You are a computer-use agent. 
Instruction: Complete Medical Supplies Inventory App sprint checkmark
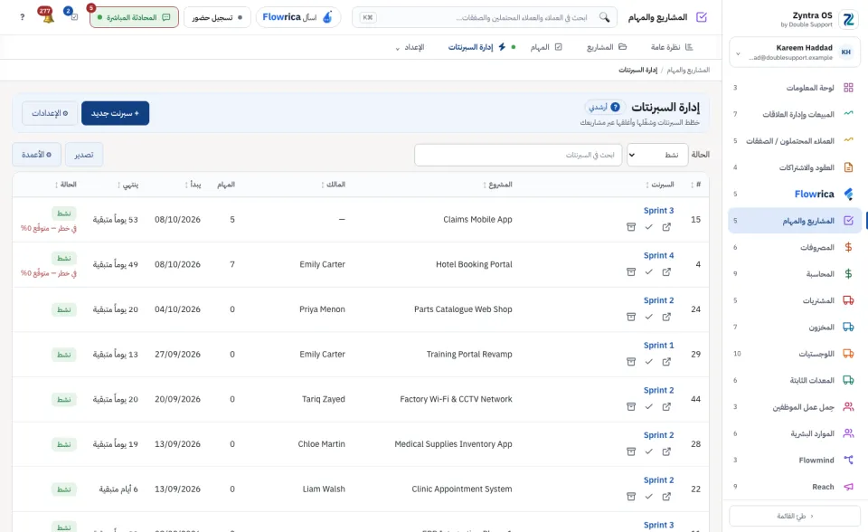click(x=649, y=451)
